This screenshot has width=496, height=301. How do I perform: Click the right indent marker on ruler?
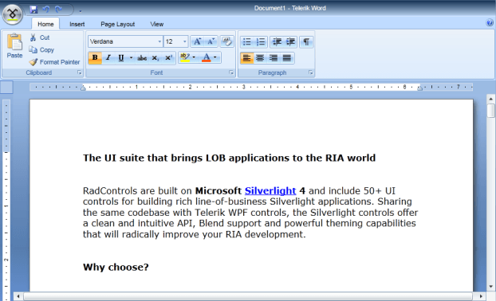[419, 88]
